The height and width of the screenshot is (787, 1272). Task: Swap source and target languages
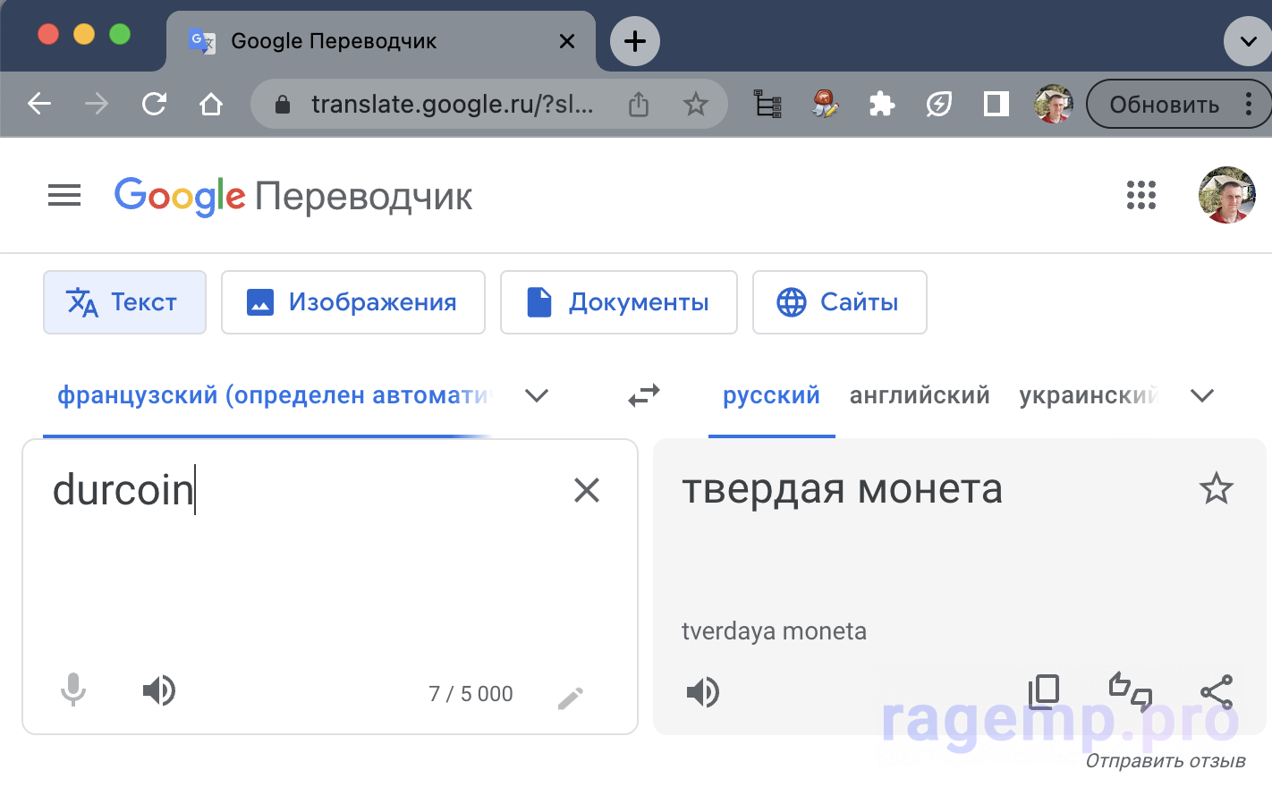coord(644,395)
